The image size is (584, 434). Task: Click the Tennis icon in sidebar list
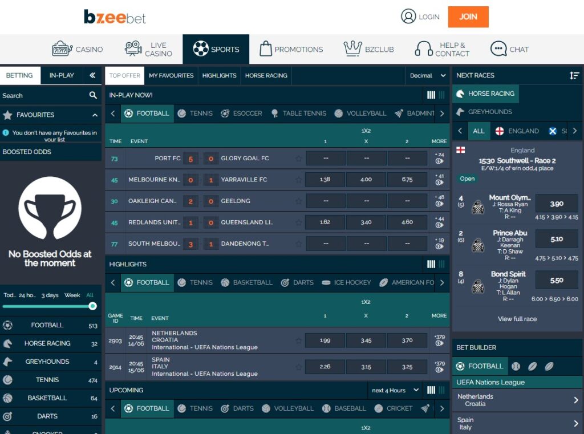coord(7,380)
